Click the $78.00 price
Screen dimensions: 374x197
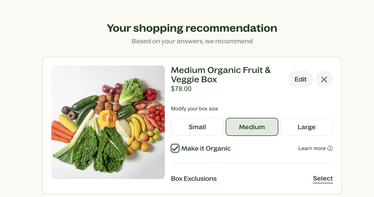pyautogui.click(x=181, y=89)
